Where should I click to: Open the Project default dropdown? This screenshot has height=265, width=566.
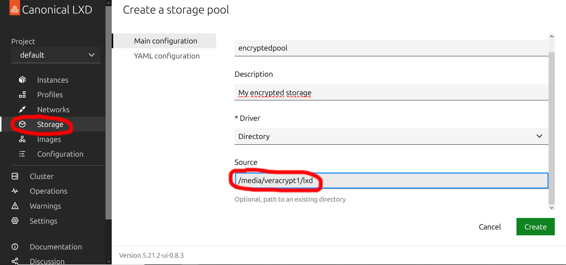[56, 55]
